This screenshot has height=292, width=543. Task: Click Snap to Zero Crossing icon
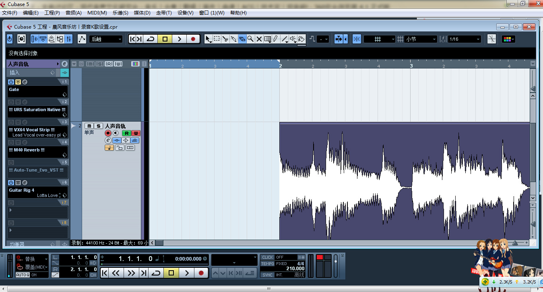tap(491, 39)
